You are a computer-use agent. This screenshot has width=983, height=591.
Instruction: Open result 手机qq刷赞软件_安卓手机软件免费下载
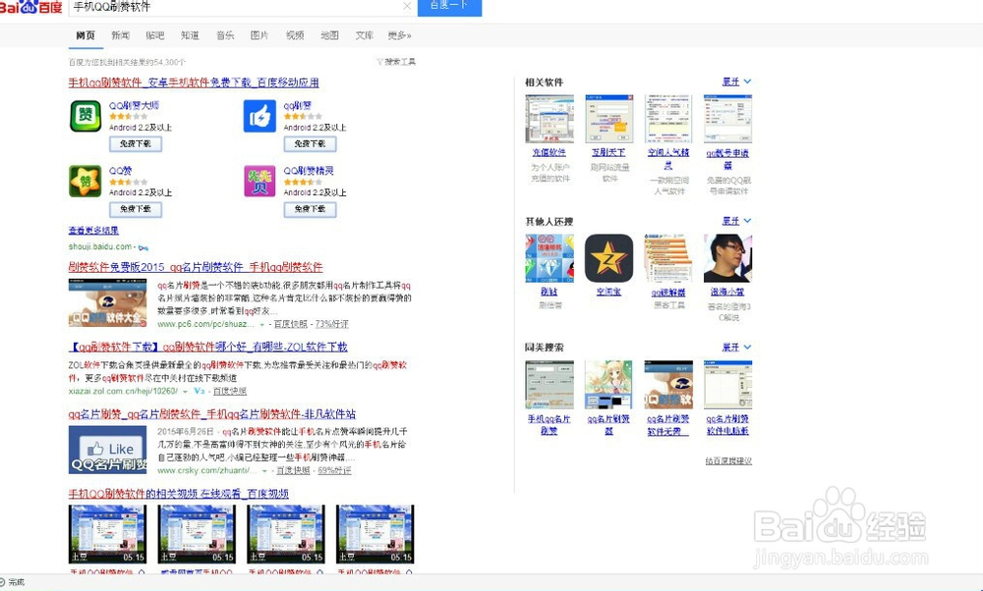[194, 82]
